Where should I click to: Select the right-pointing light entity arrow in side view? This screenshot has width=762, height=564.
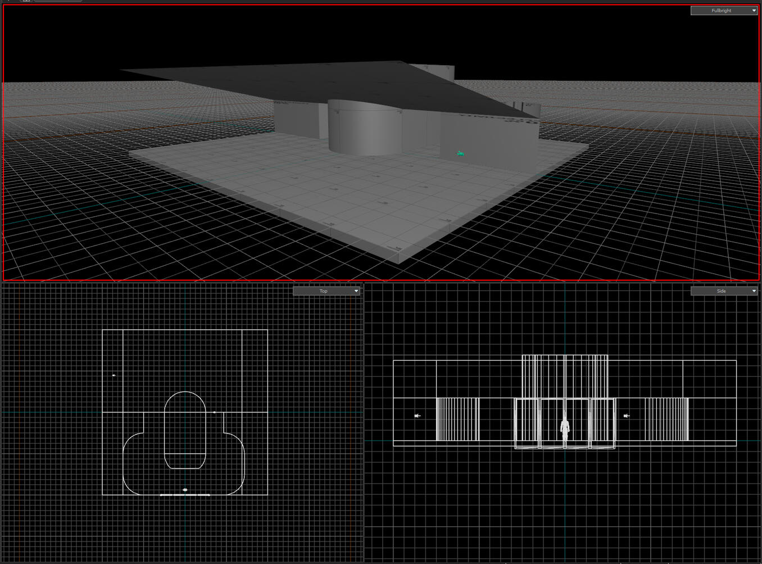coord(626,415)
